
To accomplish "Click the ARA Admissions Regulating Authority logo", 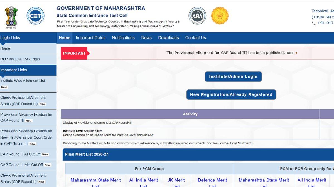I will (x=197, y=16).
